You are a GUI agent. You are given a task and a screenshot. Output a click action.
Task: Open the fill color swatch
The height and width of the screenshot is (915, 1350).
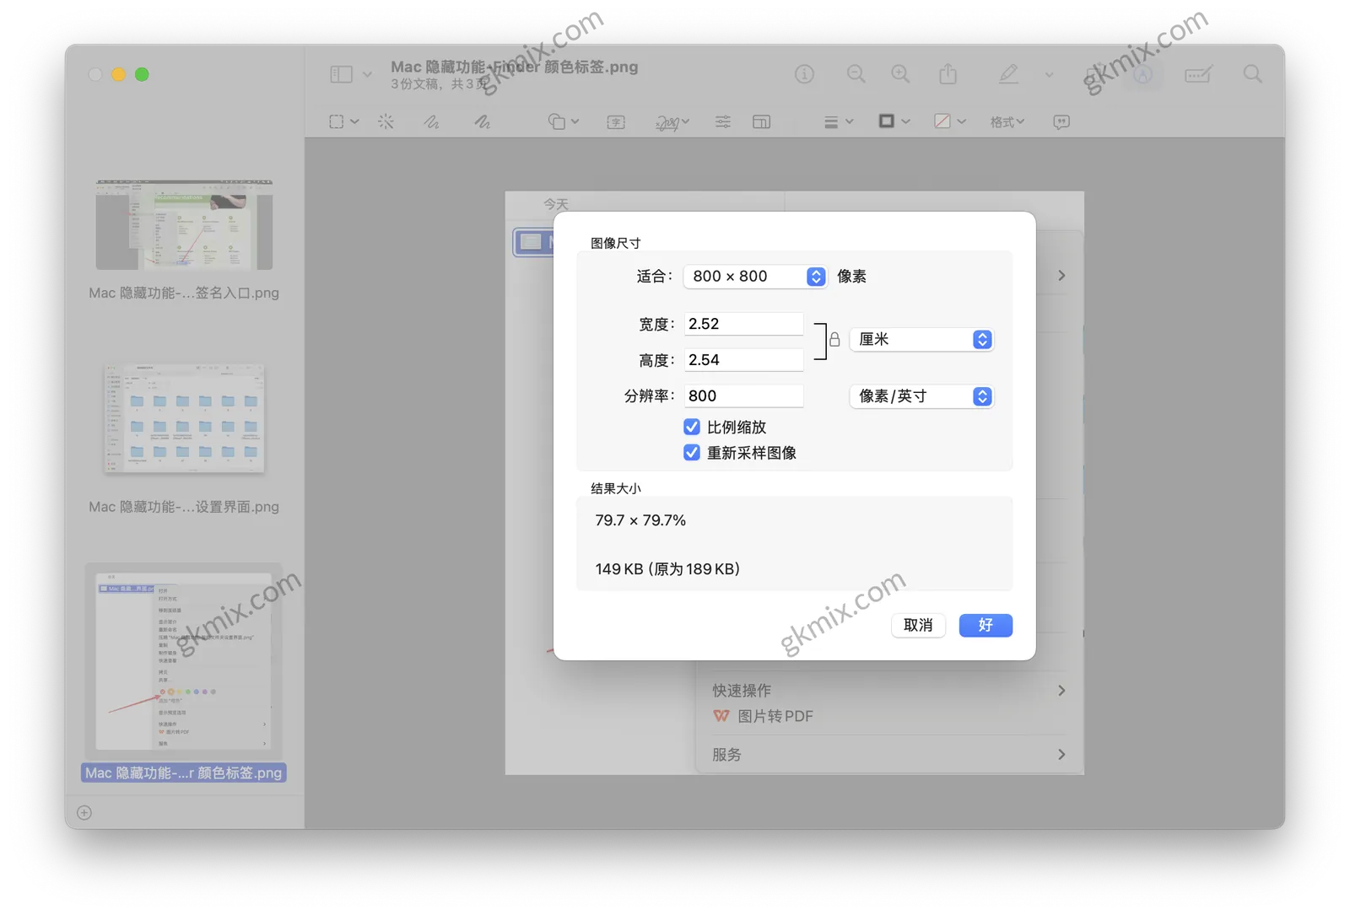(950, 121)
